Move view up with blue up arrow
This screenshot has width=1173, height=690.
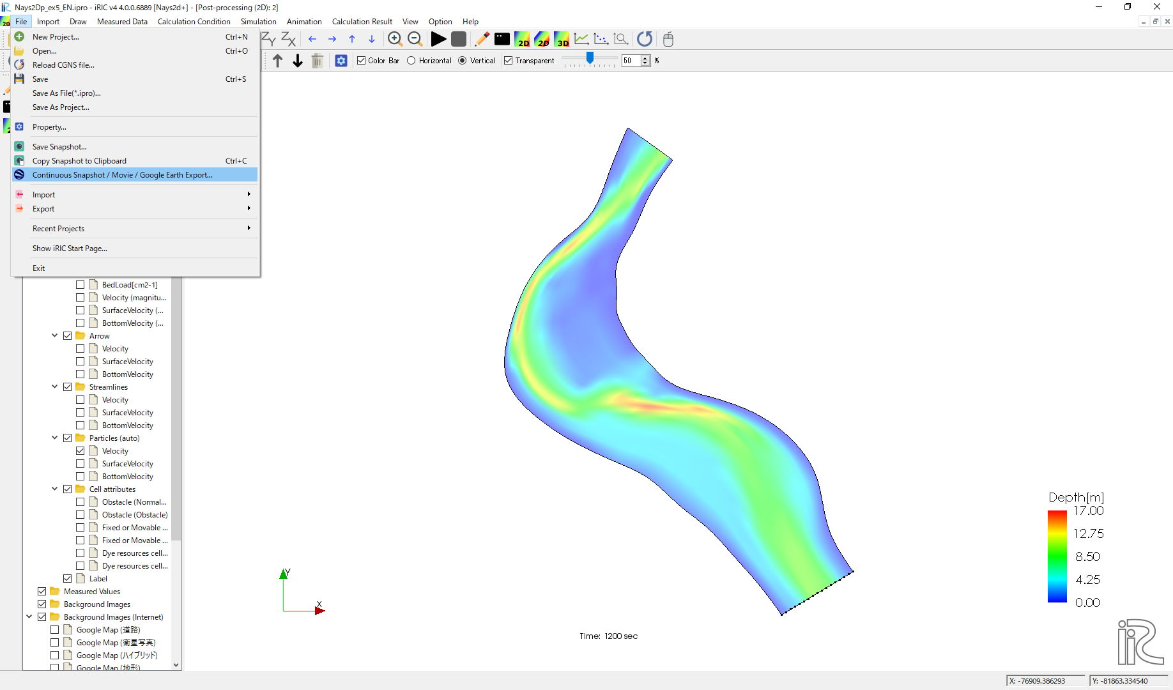click(352, 39)
